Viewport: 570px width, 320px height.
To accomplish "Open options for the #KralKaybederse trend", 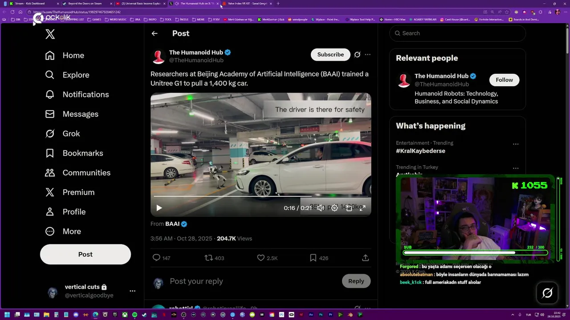I will point(516,144).
